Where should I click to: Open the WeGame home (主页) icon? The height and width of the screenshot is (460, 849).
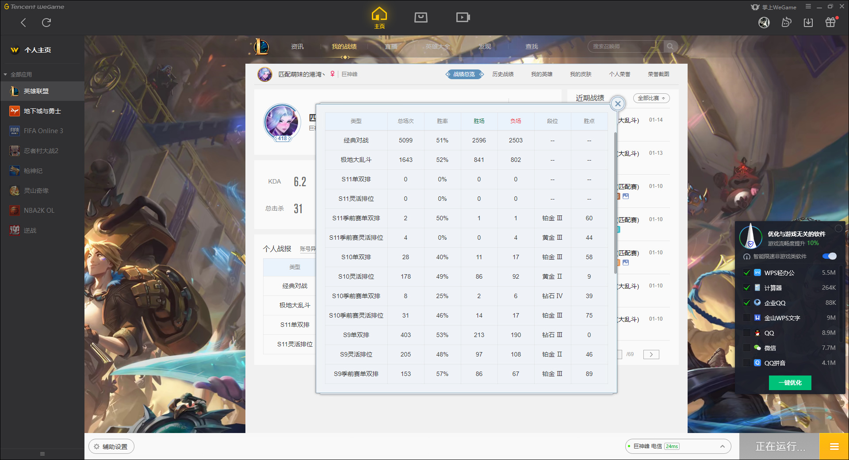tap(379, 18)
